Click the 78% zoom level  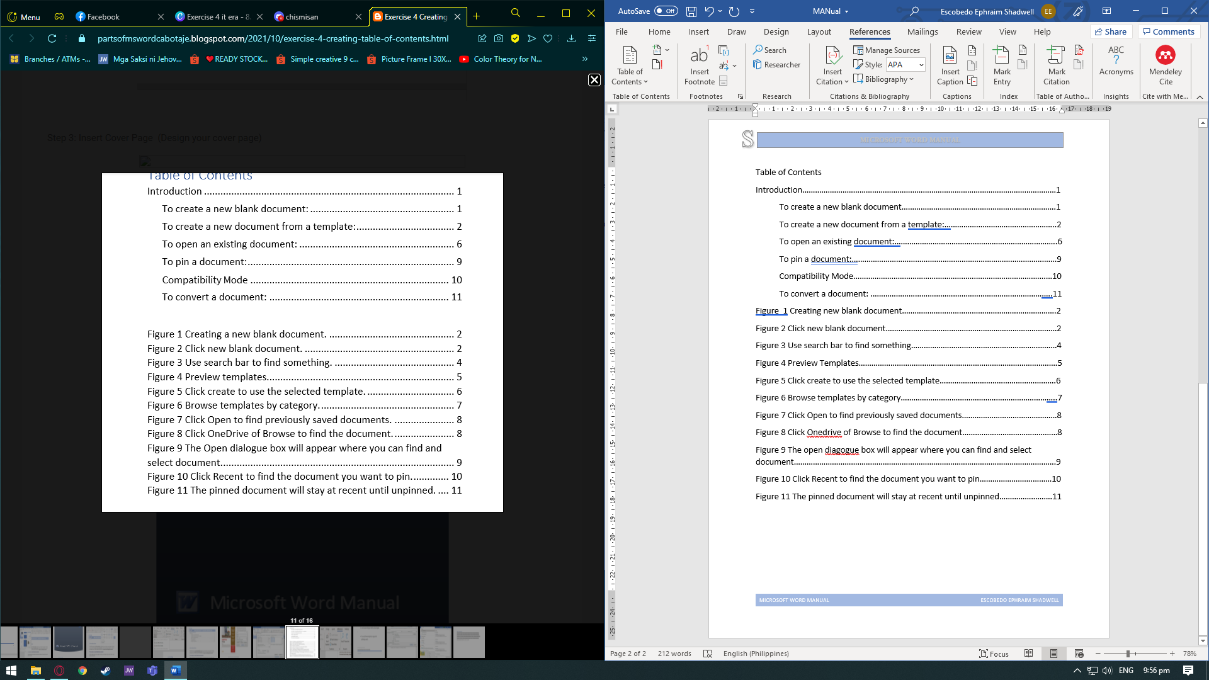(x=1189, y=654)
